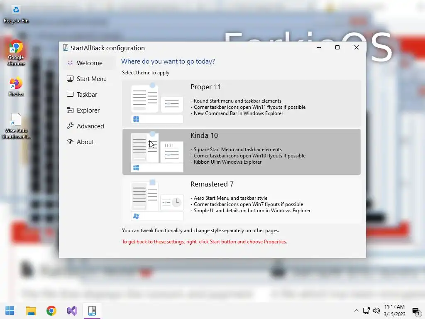Click the network icon in system tray
Viewport: 425px width, 319px height.
[x=366, y=311]
